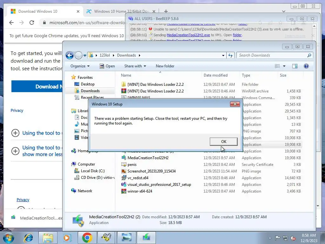Select the Daz Windows Loader folder
The width and height of the screenshot is (325, 244).
(156, 85)
